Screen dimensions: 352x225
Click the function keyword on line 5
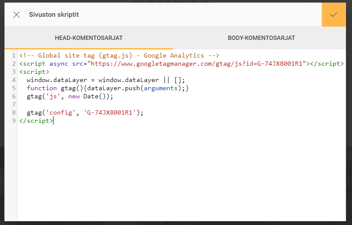coord(41,88)
